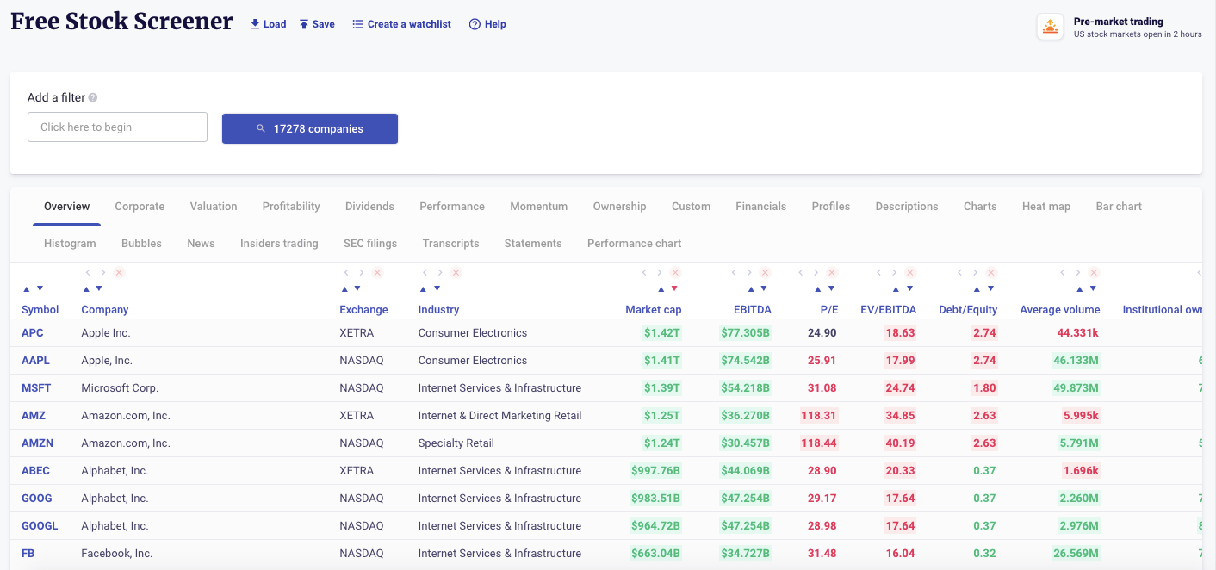Sort Industry column ascending with up arrow
Image resolution: width=1216 pixels, height=570 pixels.
tap(423, 288)
